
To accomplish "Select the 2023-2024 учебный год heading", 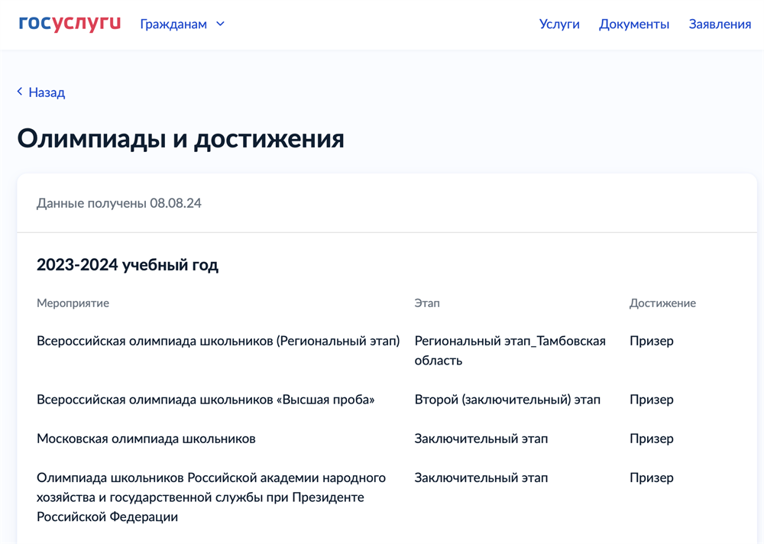I will click(128, 264).
